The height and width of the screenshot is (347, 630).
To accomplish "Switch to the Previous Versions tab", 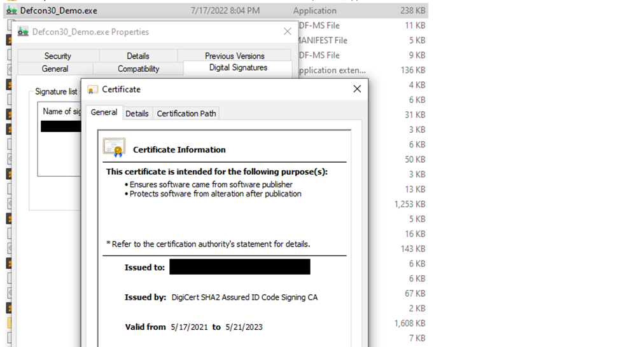I will click(x=235, y=56).
